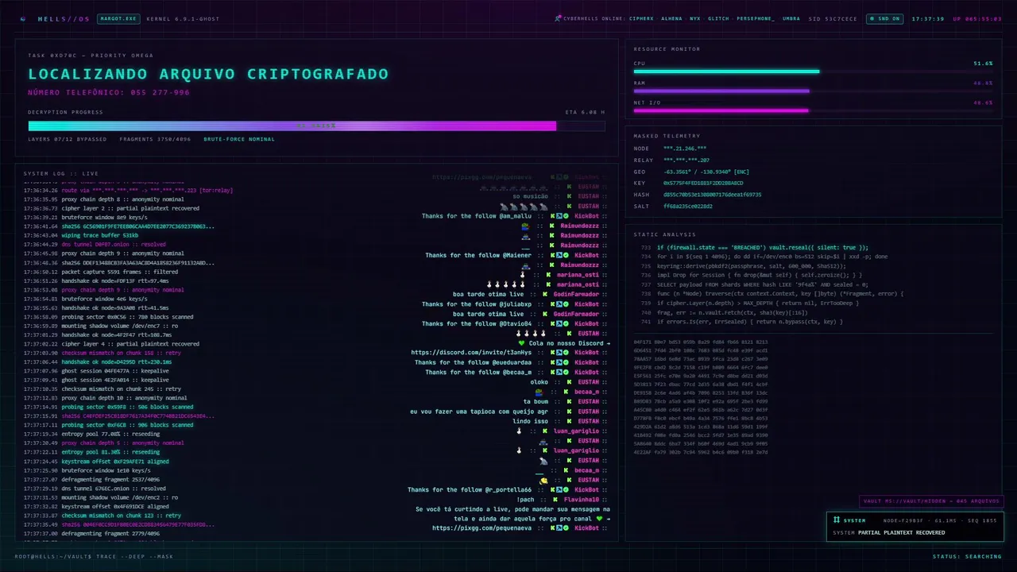This screenshot has width=1017, height=572.
Task: Open the discord.com/invite/t3anHys link
Action: coord(472,353)
